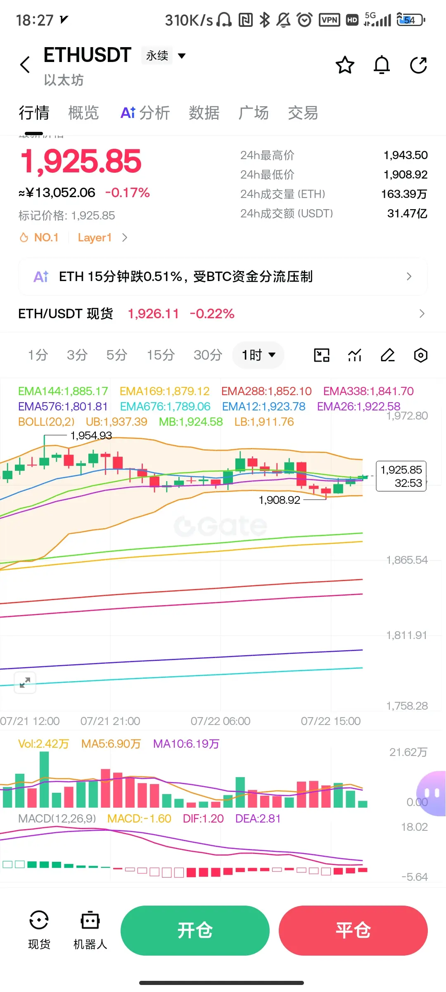Switch to the 交易 tab
Screen dimensions: 446x992
tap(303, 113)
